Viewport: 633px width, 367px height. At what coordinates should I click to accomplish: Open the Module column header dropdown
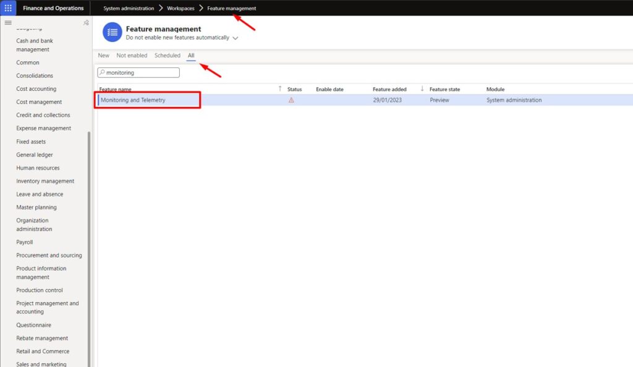(495, 88)
